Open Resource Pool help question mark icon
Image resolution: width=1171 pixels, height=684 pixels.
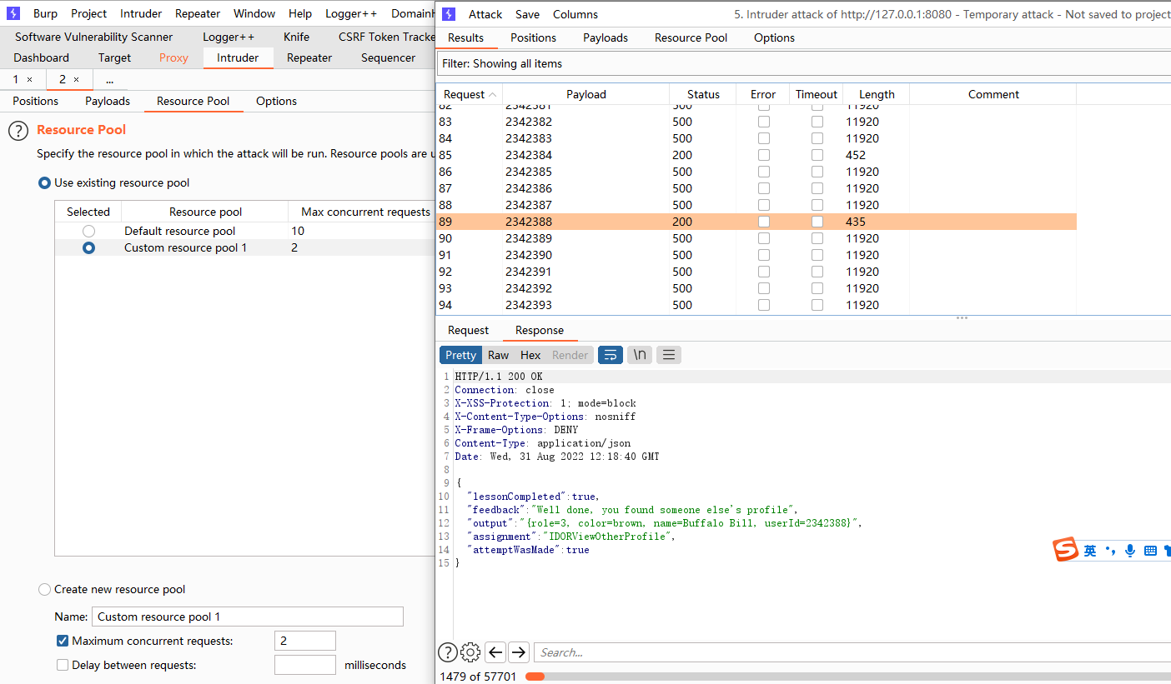point(18,131)
